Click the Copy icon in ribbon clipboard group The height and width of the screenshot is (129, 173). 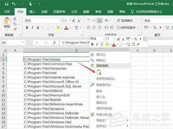click(x=15, y=24)
